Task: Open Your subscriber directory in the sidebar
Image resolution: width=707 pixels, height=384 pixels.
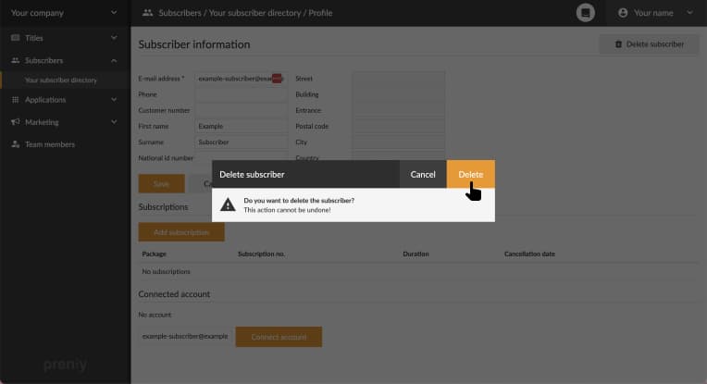Action: [x=61, y=81]
